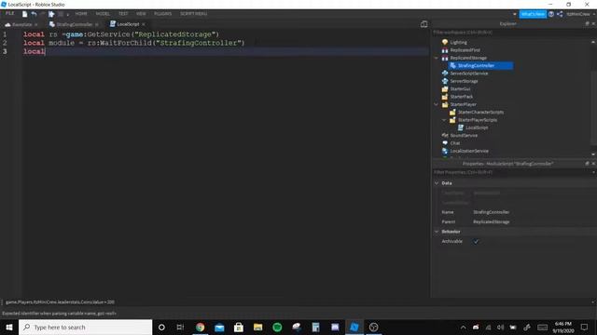Select SoundService in the Explorer
This screenshot has height=335, width=597.
[x=464, y=135]
